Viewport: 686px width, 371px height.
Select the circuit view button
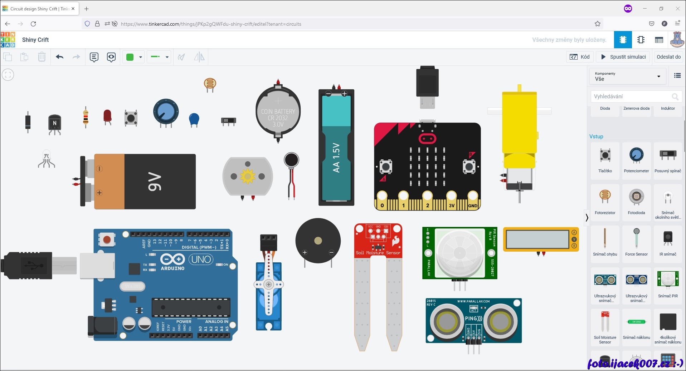[623, 40]
